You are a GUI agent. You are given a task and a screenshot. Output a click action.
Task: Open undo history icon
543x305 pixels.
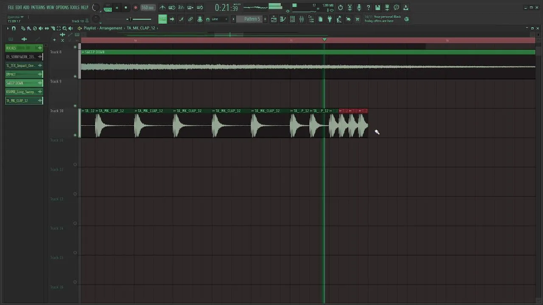340,8
